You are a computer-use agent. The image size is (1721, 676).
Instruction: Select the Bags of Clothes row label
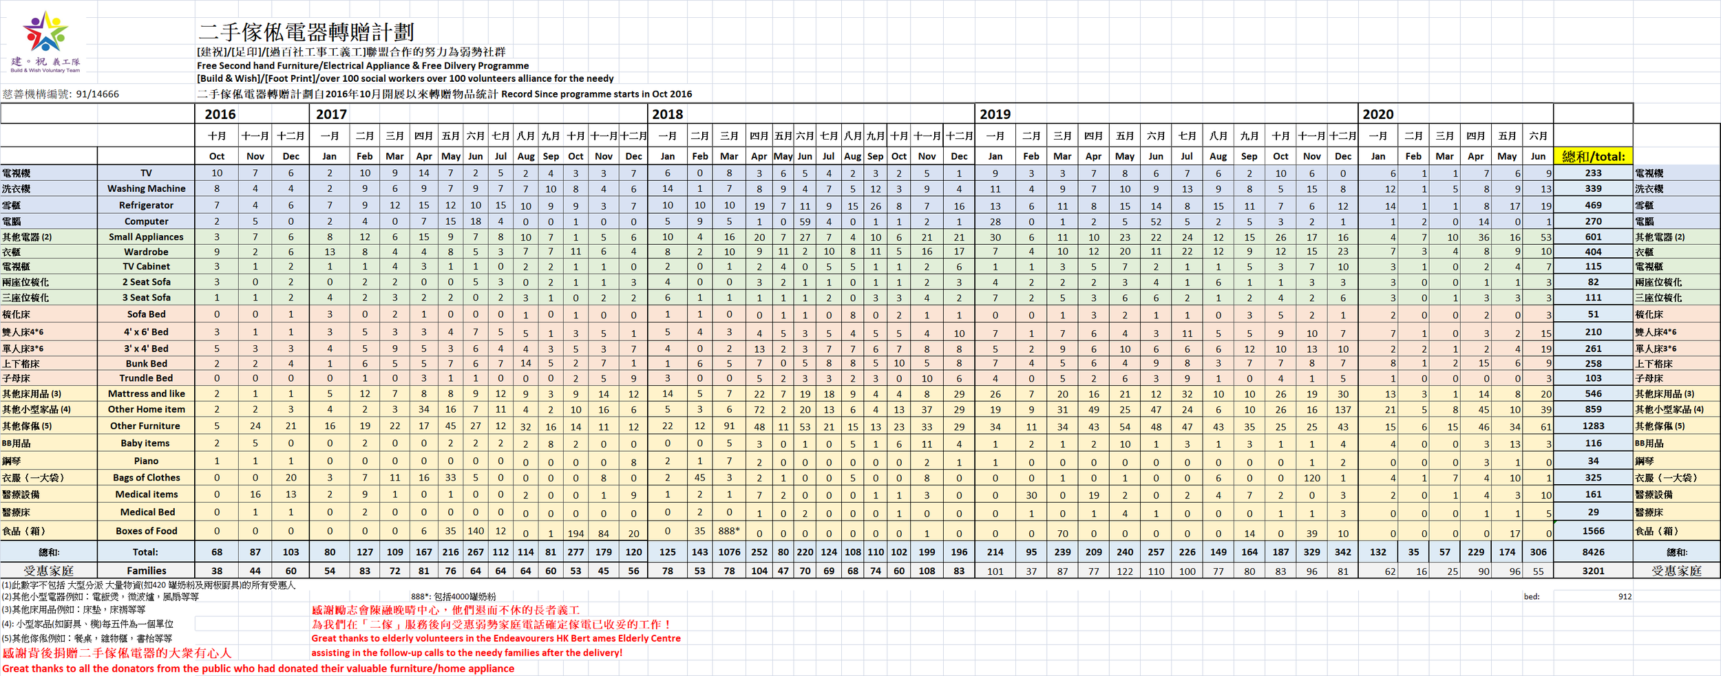point(146,478)
